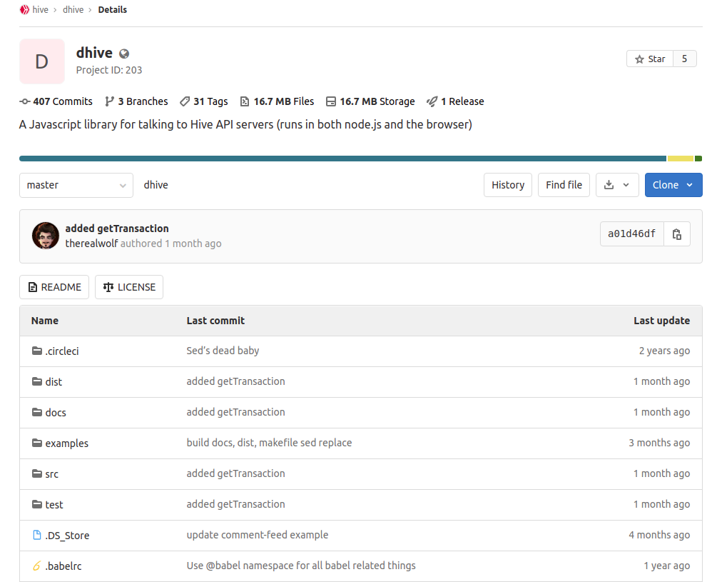Screen dimensions: 707x582
Task: Open the .DS_Store file
Action: click(67, 535)
